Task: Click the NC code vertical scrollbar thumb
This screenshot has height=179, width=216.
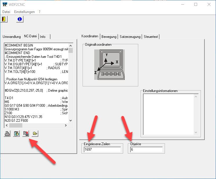Action: [x=70, y=50]
